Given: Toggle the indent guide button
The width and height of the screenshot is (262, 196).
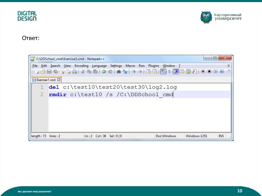Looking at the screenshot, I should [176, 72].
